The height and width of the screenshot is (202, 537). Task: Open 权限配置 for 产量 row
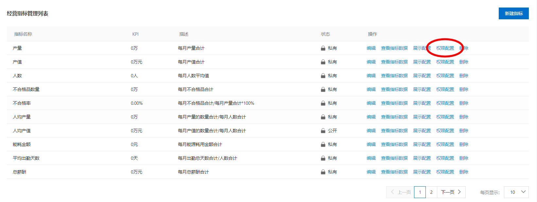point(445,48)
